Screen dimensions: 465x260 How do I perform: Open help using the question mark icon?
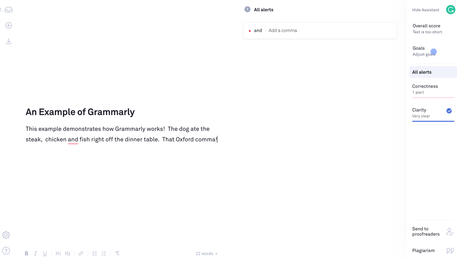pos(6,251)
